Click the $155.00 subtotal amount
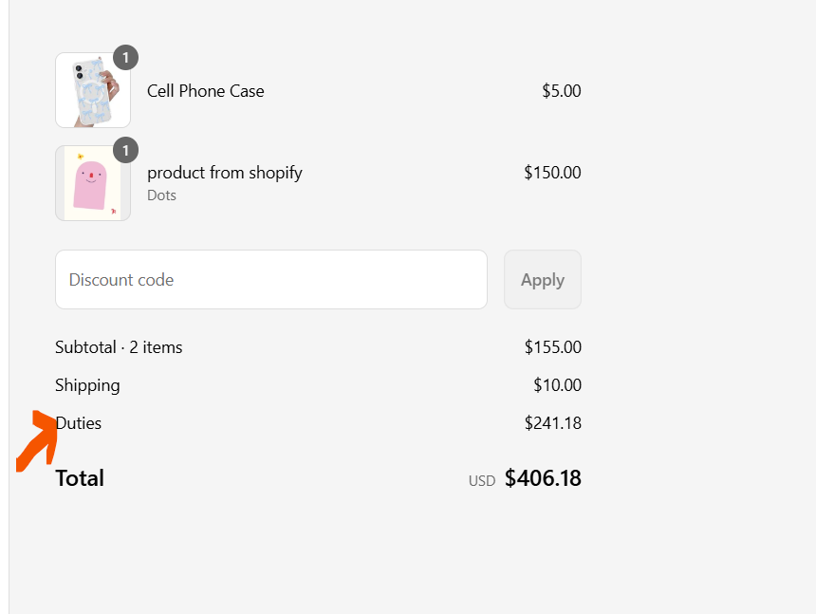The height and width of the screenshot is (614, 816). 552,347
